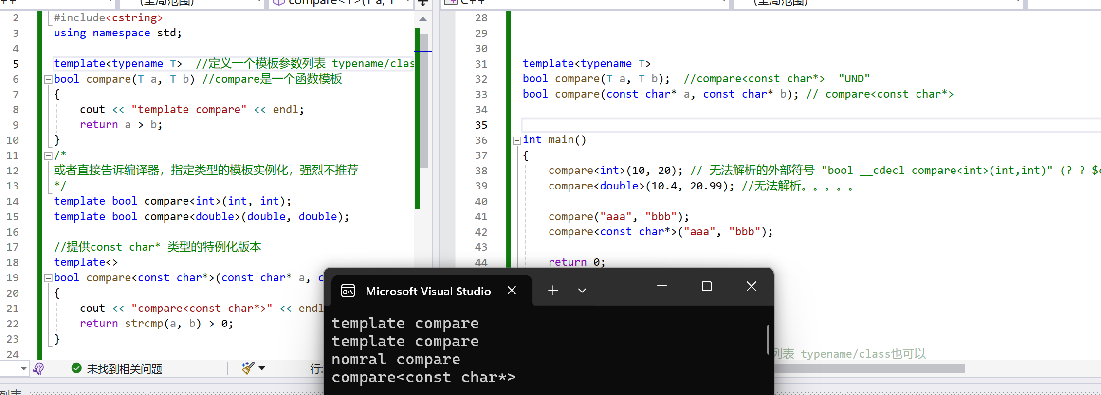This screenshot has height=395, width=1101.
Task: Click the "//无法解析。。。。。" comment on line 39
Action: [x=797, y=186]
